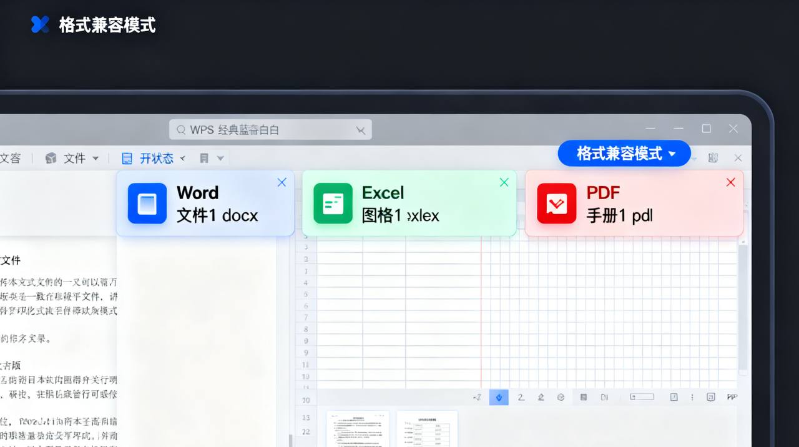The image size is (799, 447).
Task: Select the PDF 手册1 tab card
Action: point(634,203)
